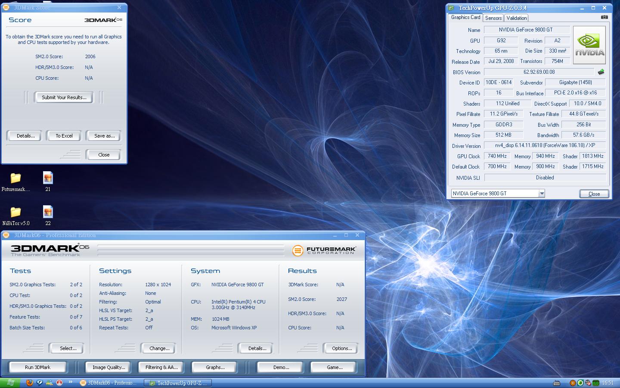
Task: Switch to TechPowerUp GPU-Z taskbar button
Action: click(177, 383)
